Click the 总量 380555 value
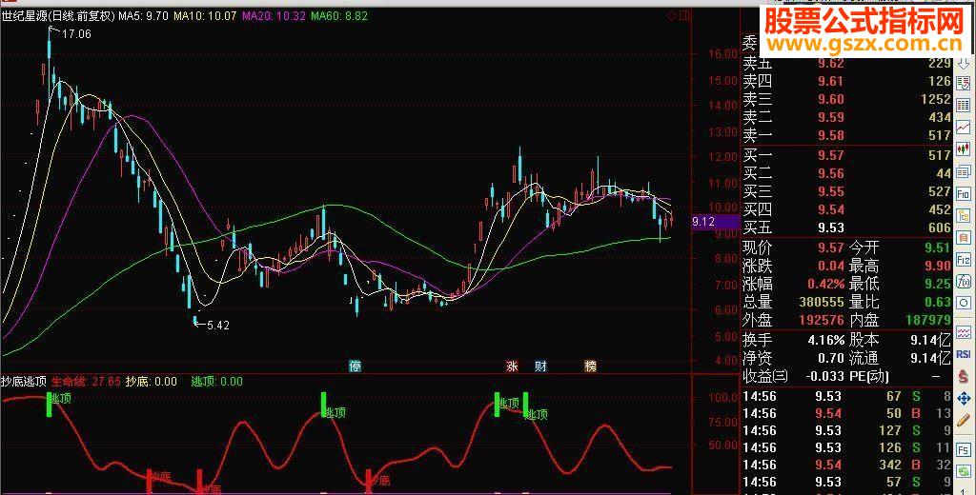Image resolution: width=976 pixels, height=495 pixels. [822, 302]
